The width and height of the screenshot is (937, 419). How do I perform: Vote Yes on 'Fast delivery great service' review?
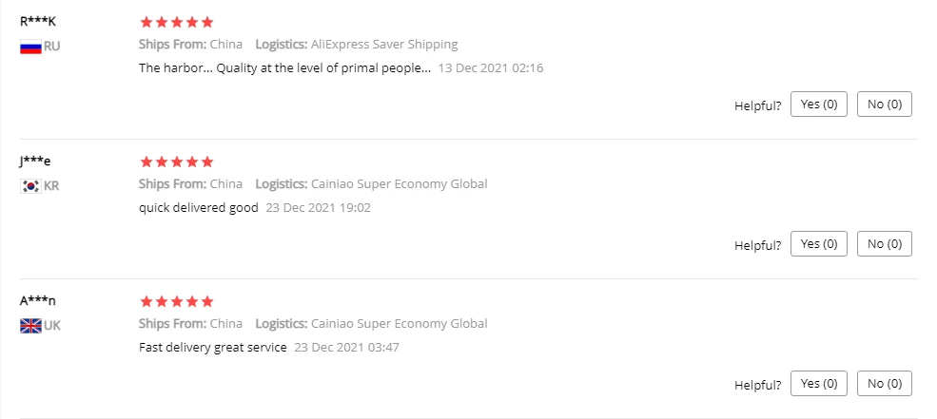pos(818,384)
